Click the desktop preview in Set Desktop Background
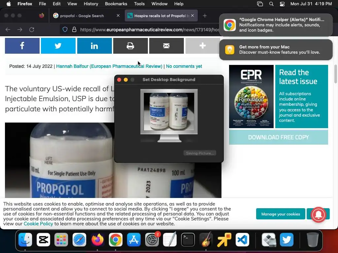 coord(169,112)
